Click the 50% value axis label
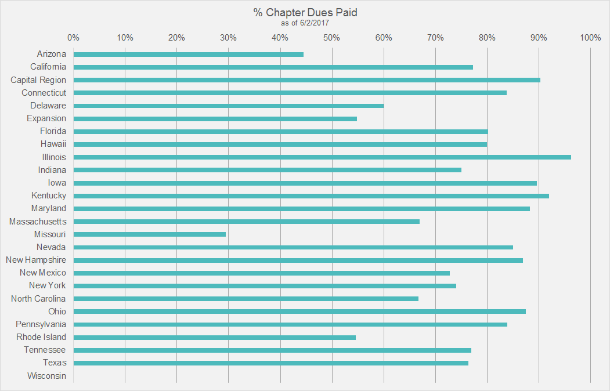This screenshot has width=610, height=391. tap(331, 38)
